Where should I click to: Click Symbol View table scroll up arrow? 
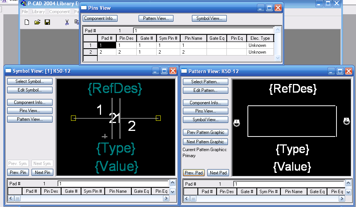click(172, 183)
